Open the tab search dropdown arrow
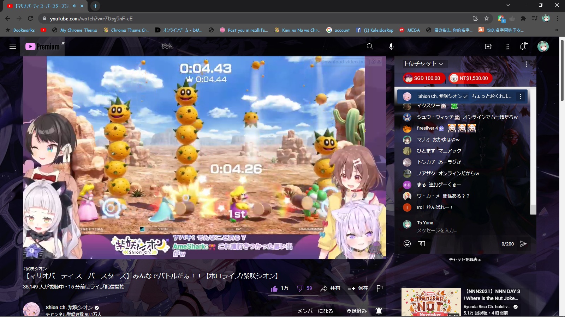This screenshot has width=565, height=317. 508,5
